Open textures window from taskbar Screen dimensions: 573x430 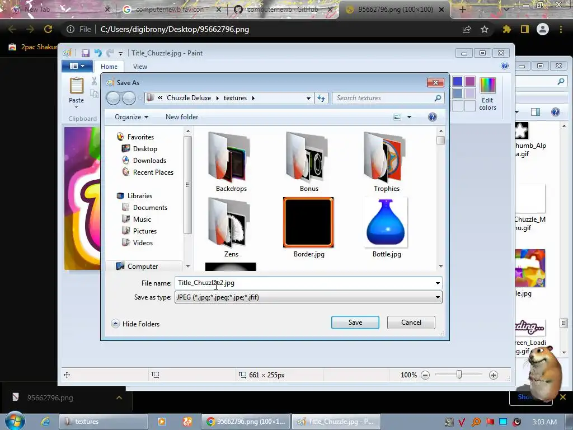[103, 422]
